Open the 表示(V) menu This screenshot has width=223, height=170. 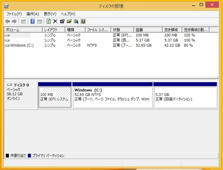click(x=50, y=14)
